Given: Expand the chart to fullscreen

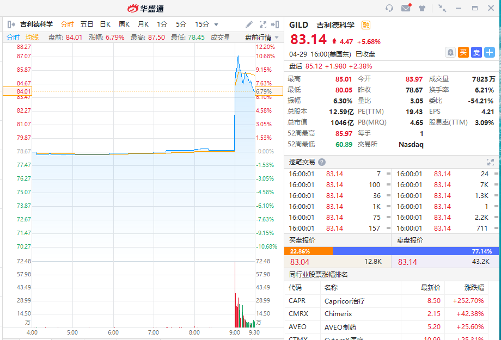Looking at the screenshot, I should point(262,24).
